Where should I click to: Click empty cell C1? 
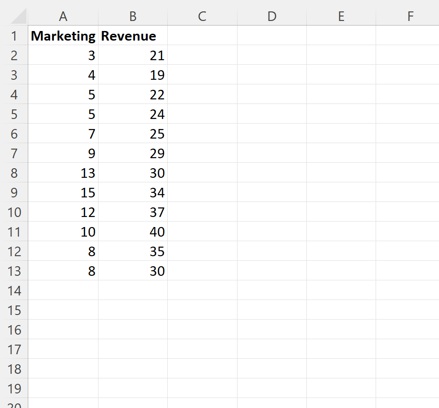202,36
